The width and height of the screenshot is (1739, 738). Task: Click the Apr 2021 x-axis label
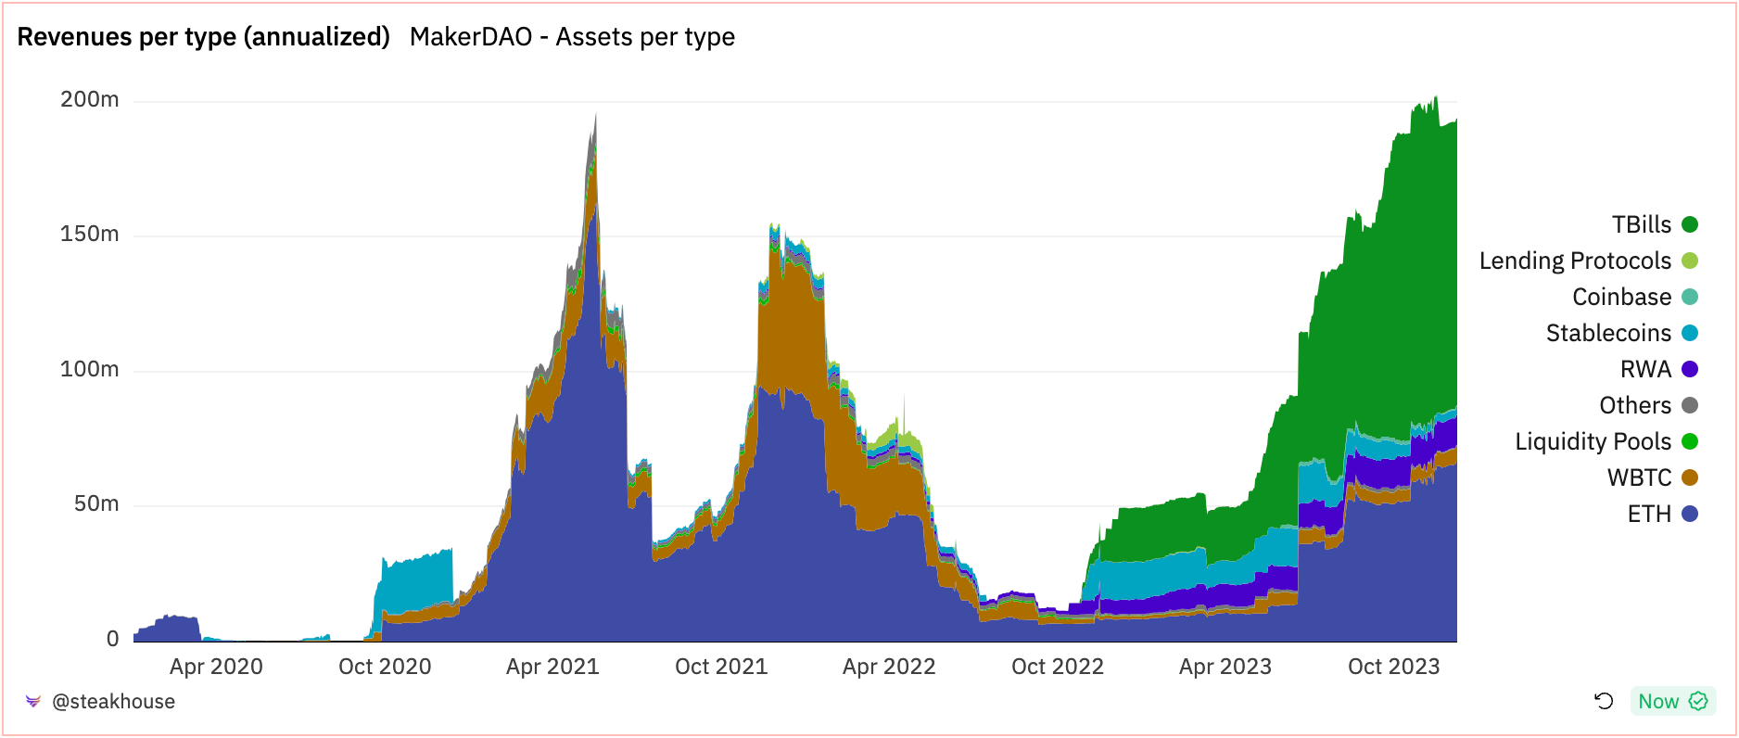[x=552, y=667]
